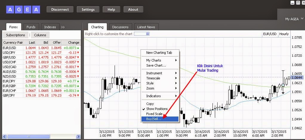Switch to the Forex tab

(14, 27)
